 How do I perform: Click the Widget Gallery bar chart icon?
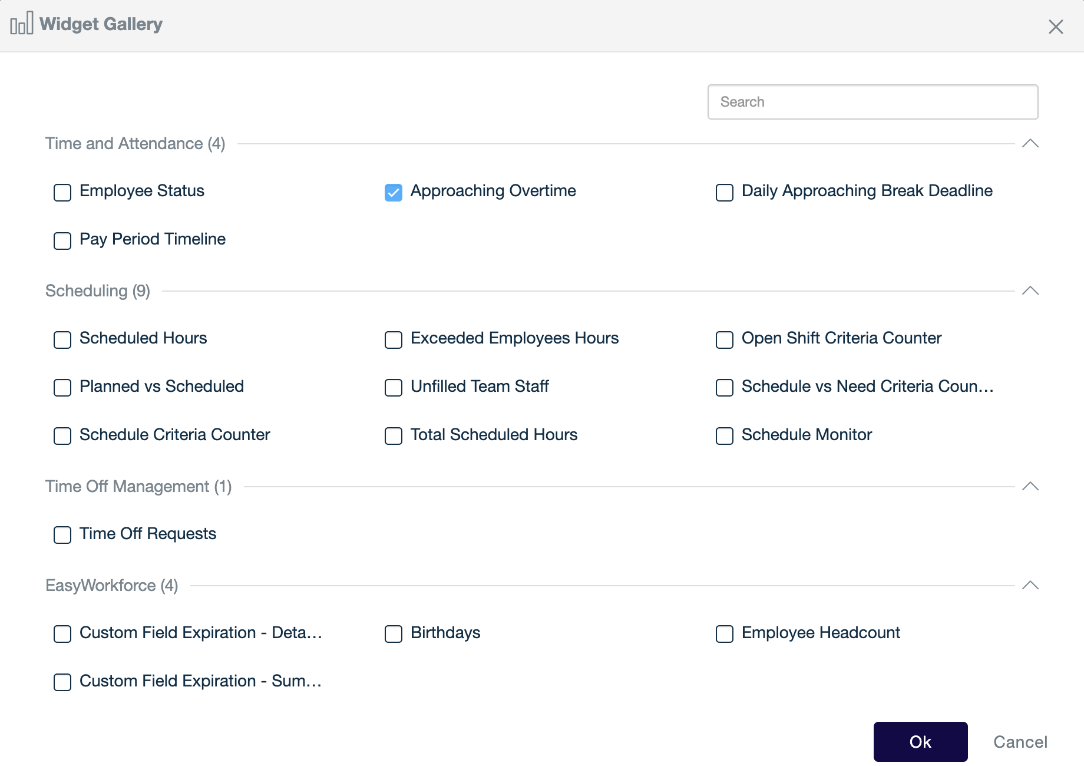point(21,24)
